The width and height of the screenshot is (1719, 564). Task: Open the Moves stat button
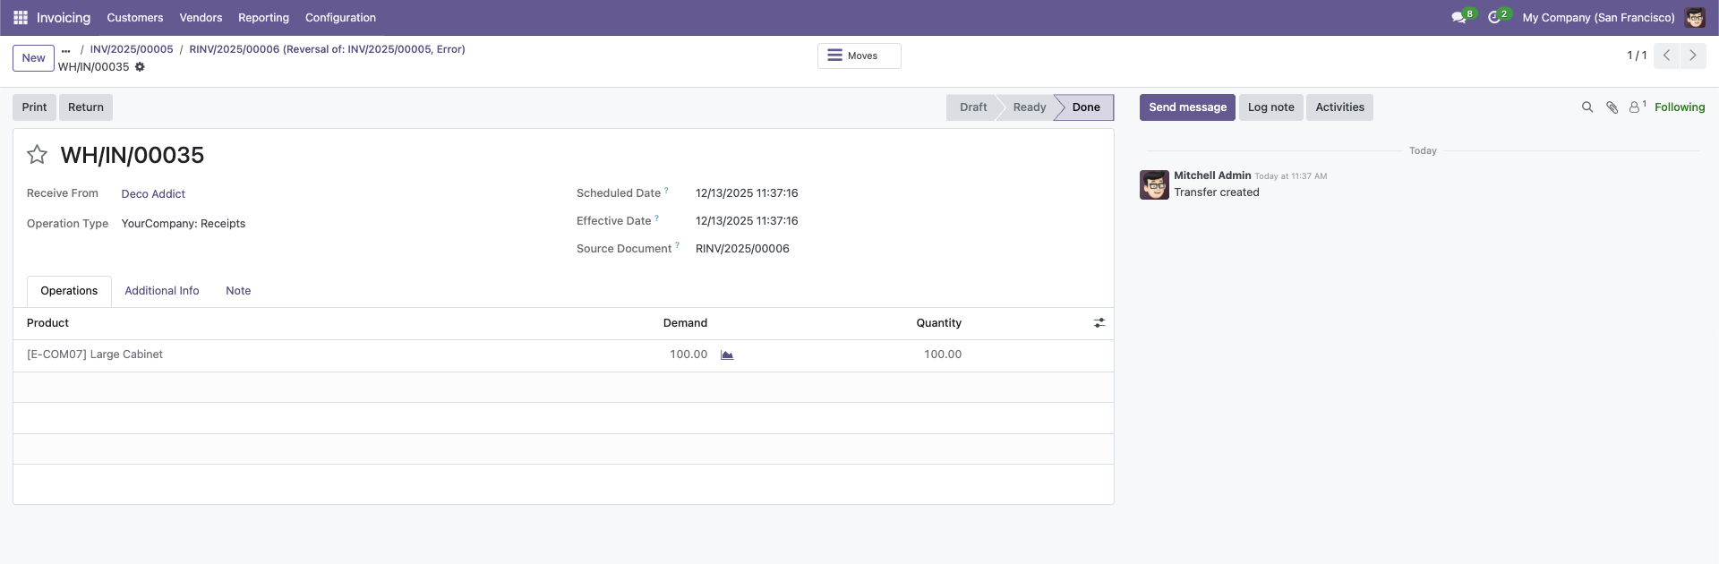point(859,56)
